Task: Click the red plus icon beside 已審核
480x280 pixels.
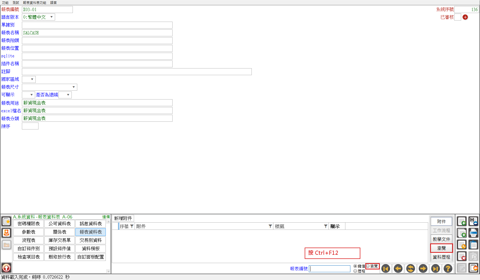Action: click(465, 17)
